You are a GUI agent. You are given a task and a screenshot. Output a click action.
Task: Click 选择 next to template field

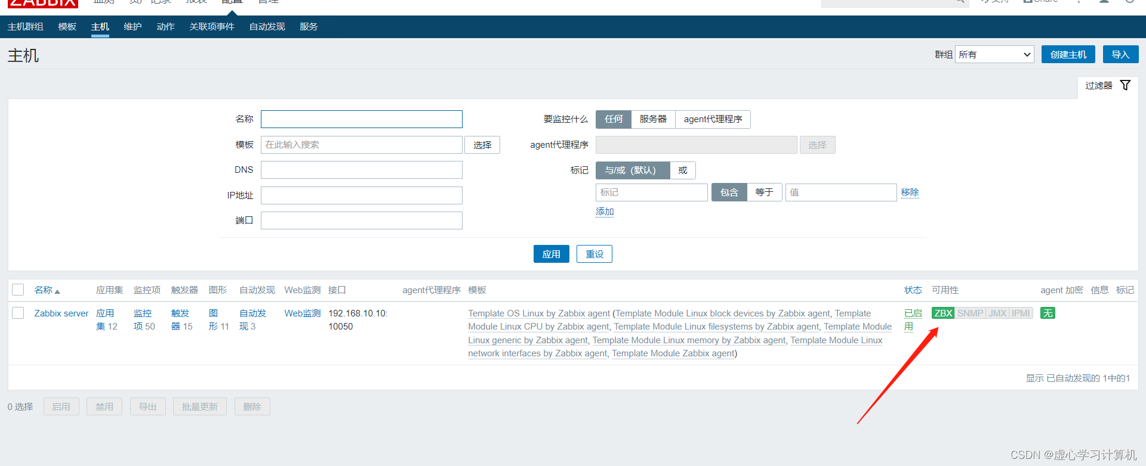coord(482,145)
